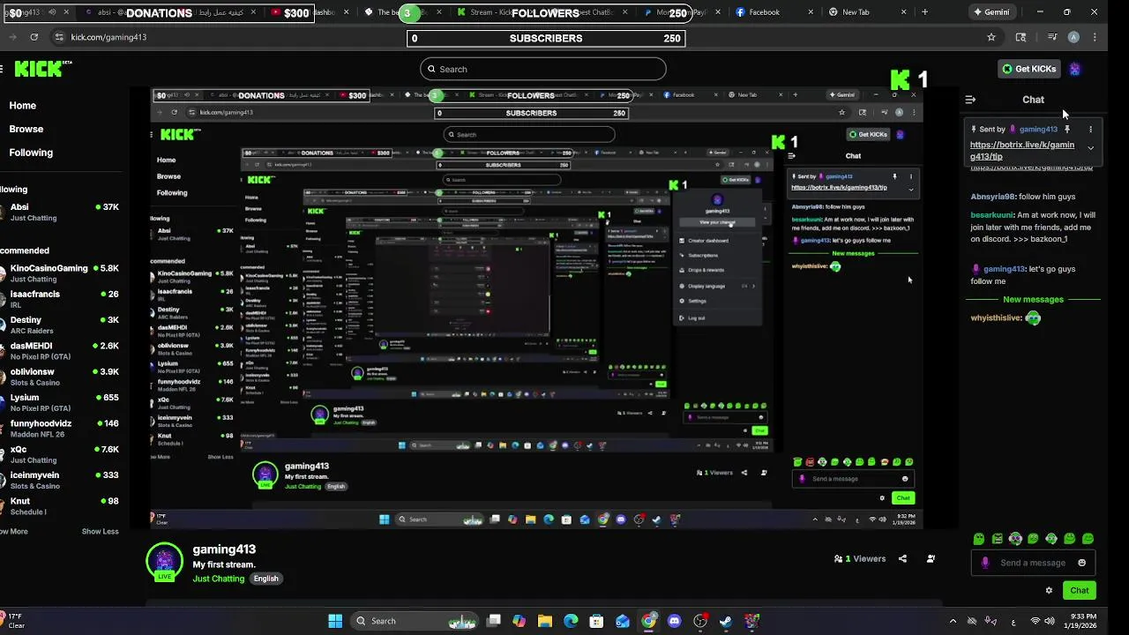Click Show Less in recommended list
1129x635 pixels.
point(101,532)
